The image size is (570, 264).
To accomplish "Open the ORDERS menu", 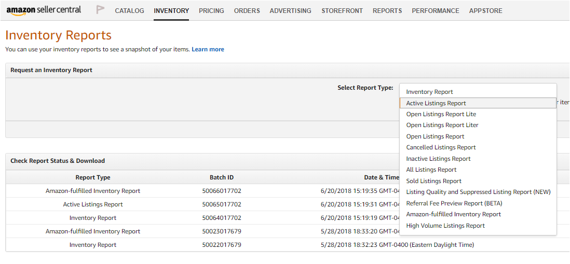I will 247,11.
